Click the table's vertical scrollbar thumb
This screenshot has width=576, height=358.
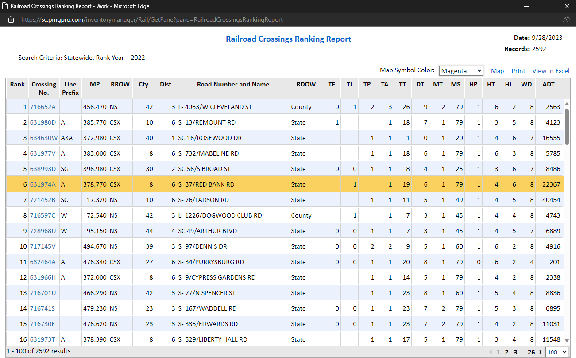(567, 126)
